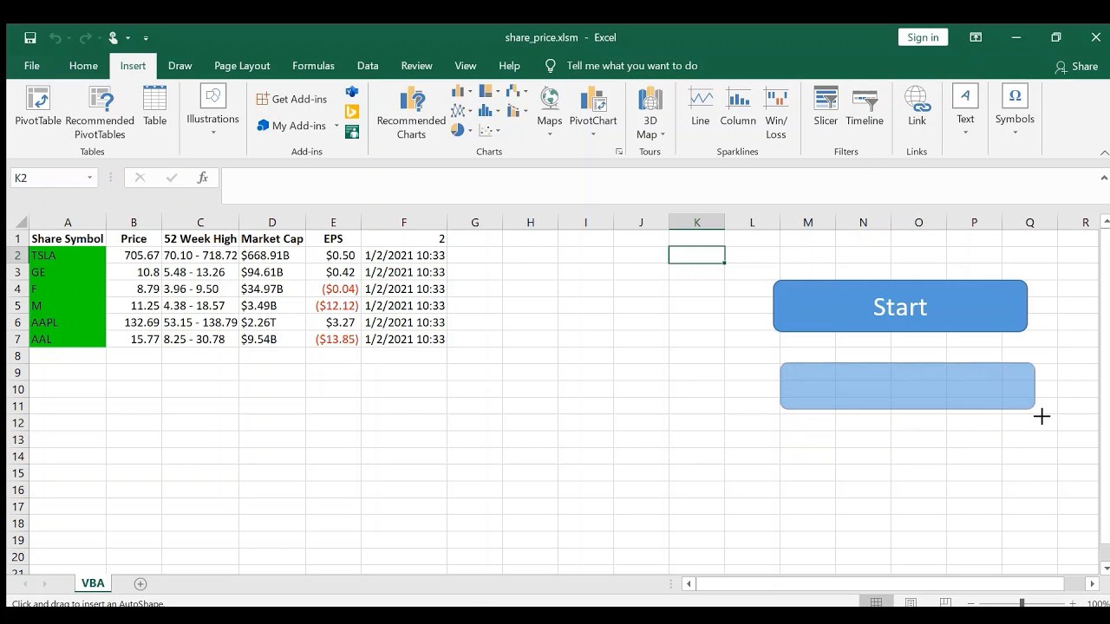
Task: Open the PivotChart menu
Action: pyautogui.click(x=593, y=113)
